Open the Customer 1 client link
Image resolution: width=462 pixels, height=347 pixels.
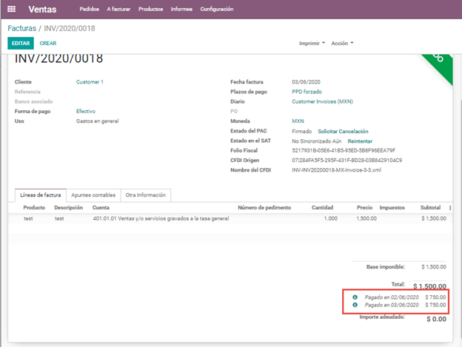(90, 81)
